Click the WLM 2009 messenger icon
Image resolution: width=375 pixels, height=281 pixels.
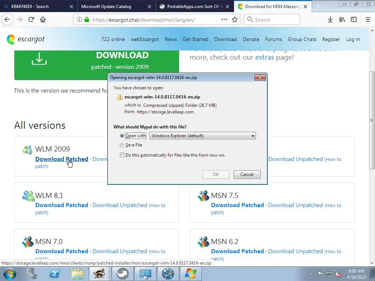pos(27,150)
